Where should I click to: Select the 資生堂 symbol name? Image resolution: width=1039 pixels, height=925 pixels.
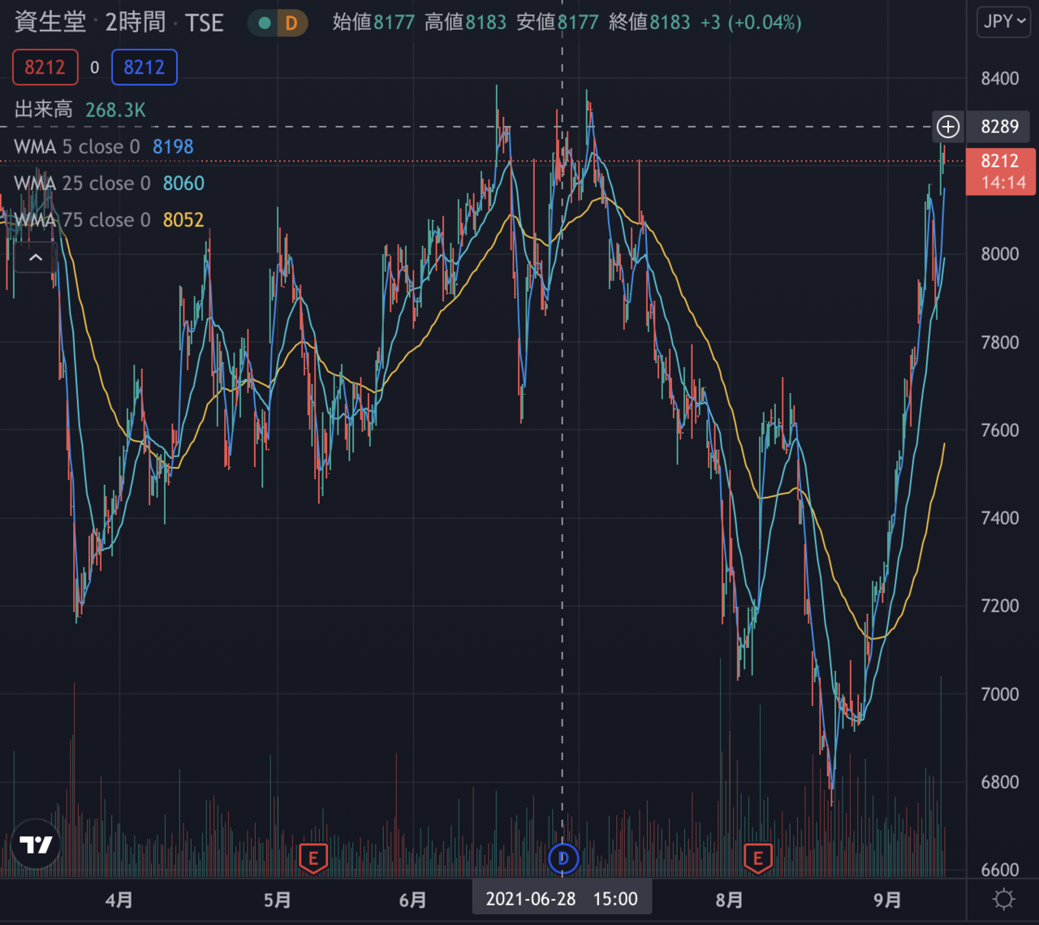[x=50, y=22]
